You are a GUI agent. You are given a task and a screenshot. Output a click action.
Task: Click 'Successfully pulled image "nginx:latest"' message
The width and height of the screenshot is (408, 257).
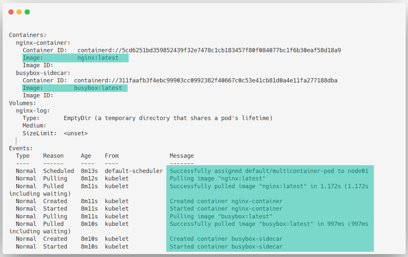tap(269, 186)
